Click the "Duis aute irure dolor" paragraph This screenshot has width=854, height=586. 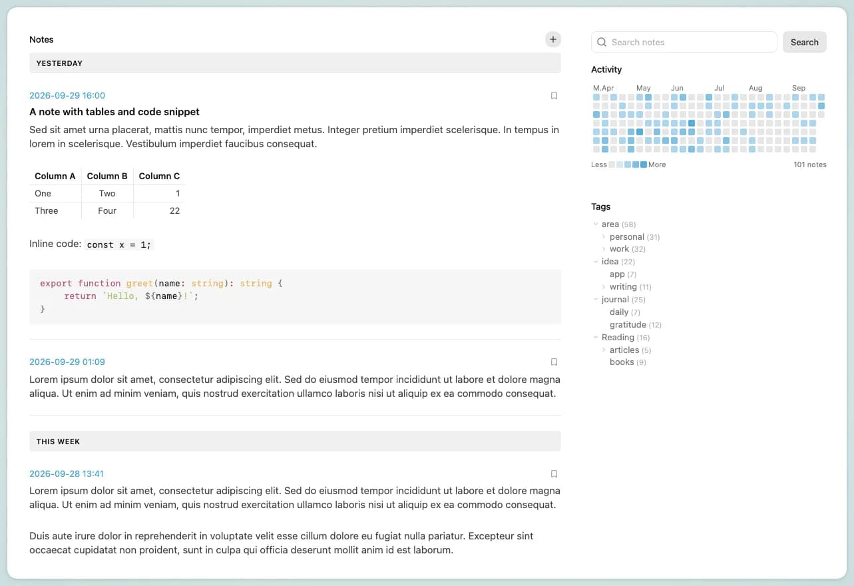282,543
